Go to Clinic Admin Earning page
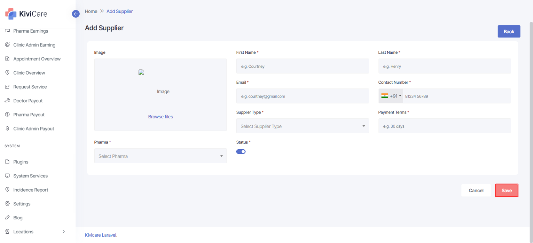This screenshot has width=533, height=243. click(34, 45)
